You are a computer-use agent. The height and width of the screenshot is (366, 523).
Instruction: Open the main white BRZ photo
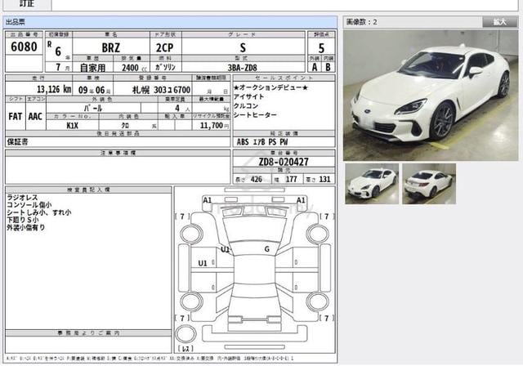431,96
